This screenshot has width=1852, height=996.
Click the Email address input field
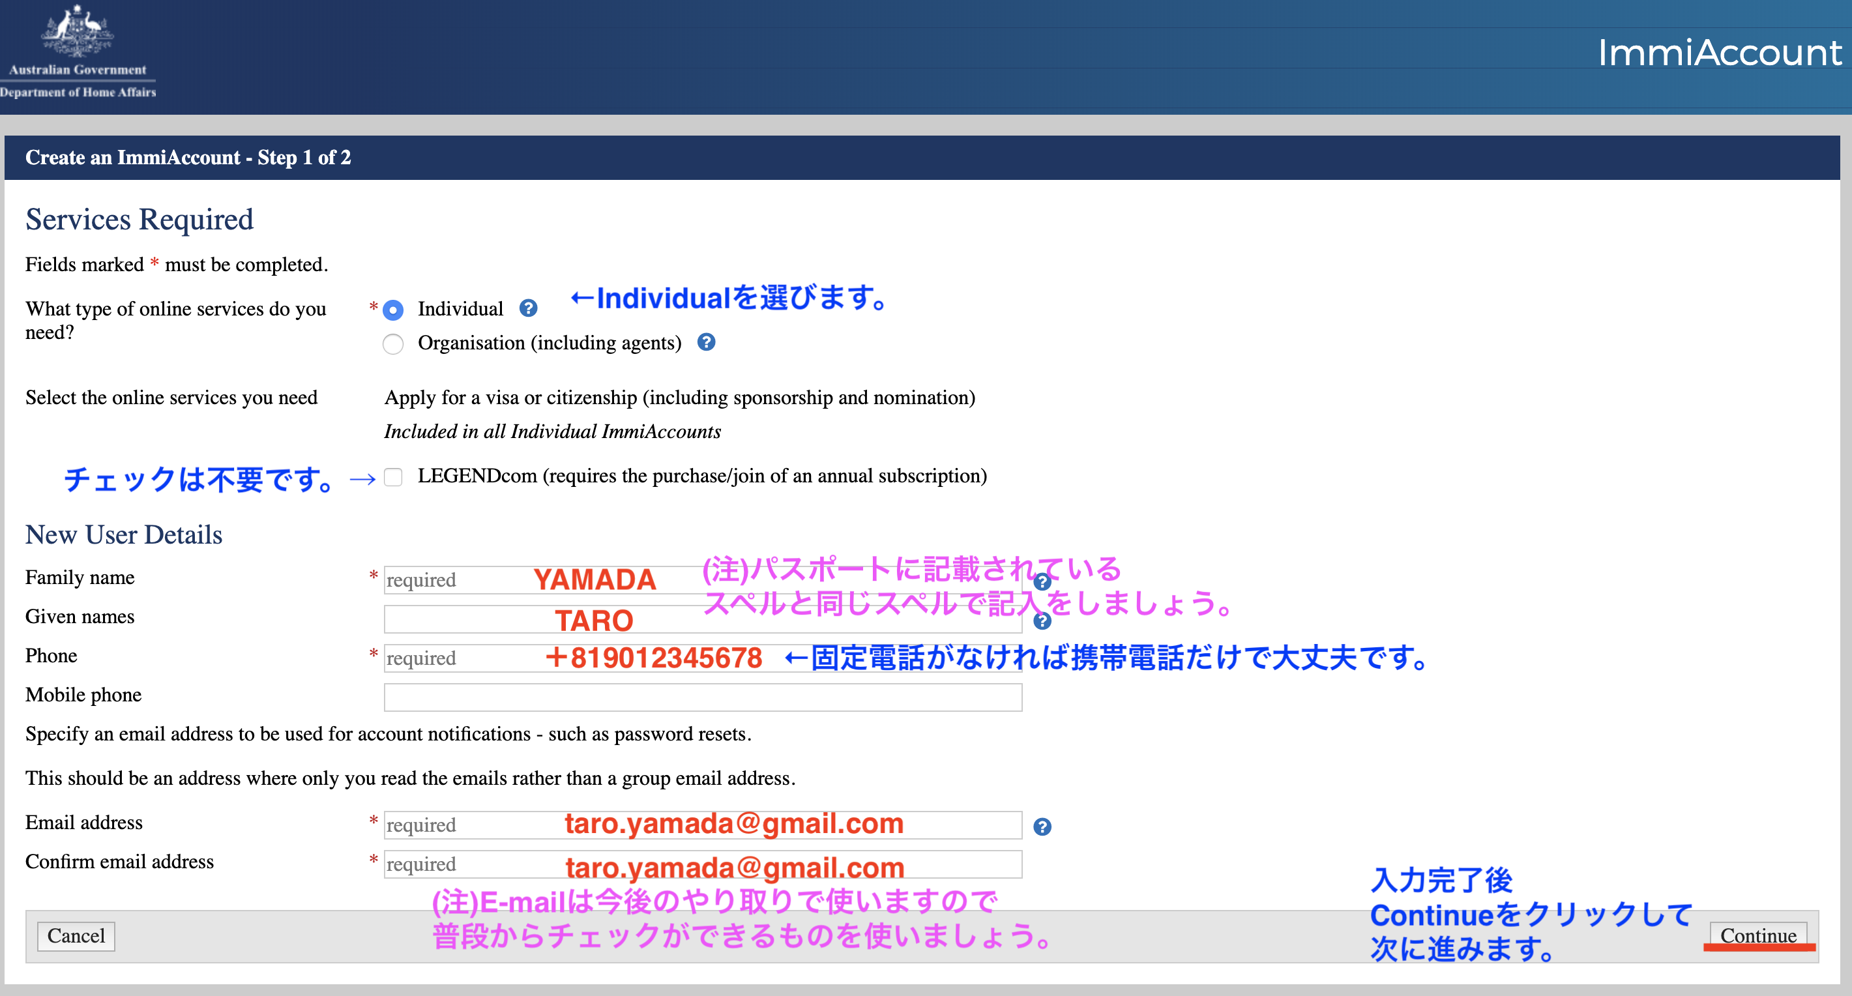click(703, 825)
